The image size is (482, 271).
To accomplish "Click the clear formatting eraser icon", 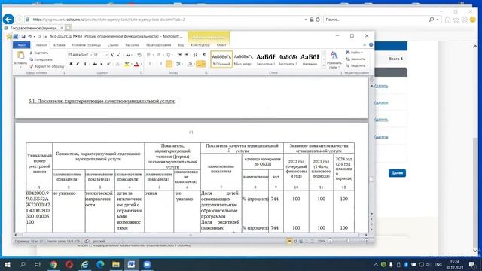I will (139, 55).
